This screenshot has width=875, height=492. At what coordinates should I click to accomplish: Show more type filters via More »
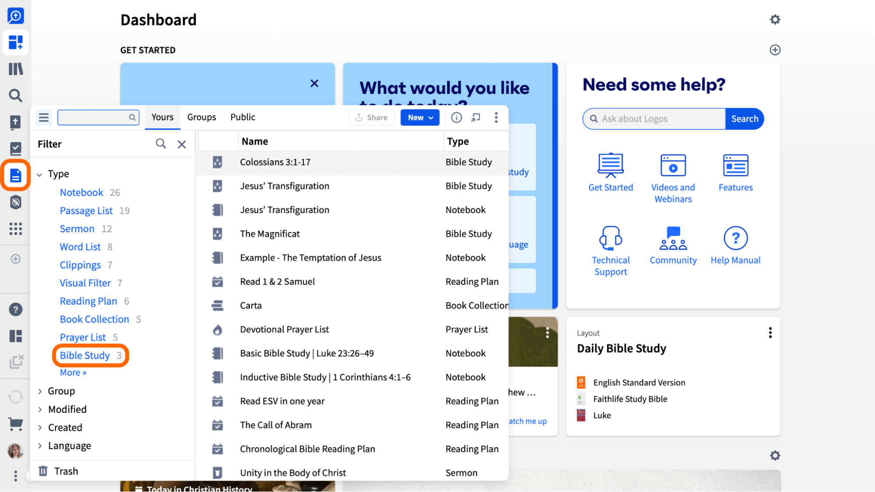pos(73,373)
